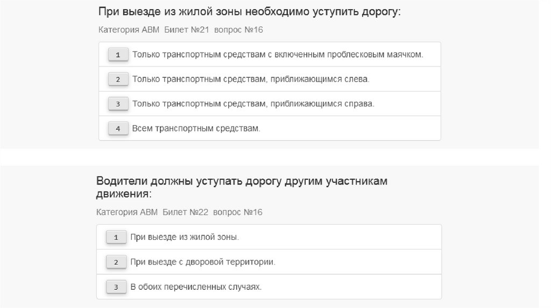Image resolution: width=551 pixels, height=308 pixels.
Task: Click 'Категория ABM' above the four-answer question
Action: (129, 30)
